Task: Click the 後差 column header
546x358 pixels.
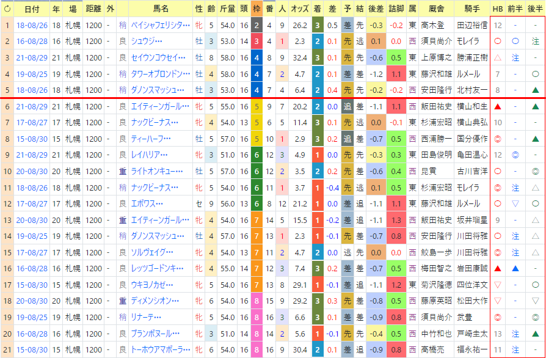Action: click(376, 9)
